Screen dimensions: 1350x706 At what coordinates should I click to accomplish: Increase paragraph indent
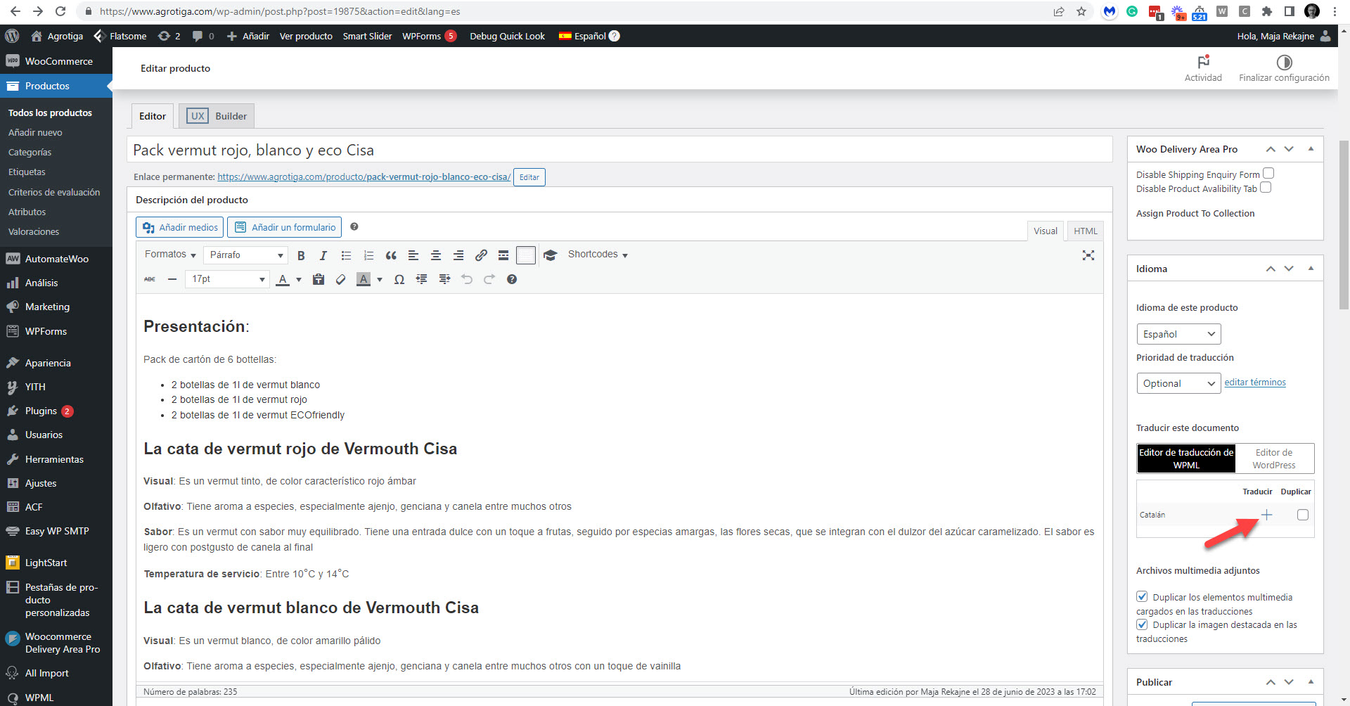(444, 279)
